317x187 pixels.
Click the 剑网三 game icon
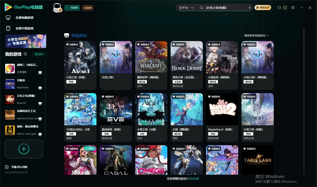10,69
